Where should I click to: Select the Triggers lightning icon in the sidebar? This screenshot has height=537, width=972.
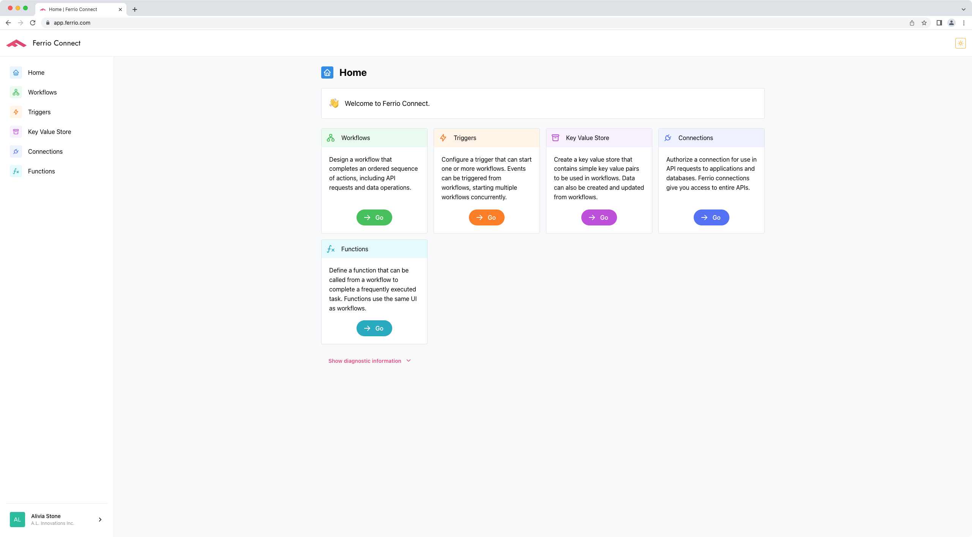point(16,112)
